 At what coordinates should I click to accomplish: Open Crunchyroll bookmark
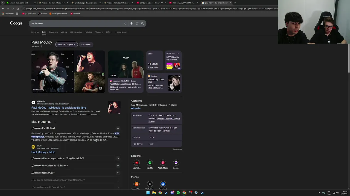[59, 14]
